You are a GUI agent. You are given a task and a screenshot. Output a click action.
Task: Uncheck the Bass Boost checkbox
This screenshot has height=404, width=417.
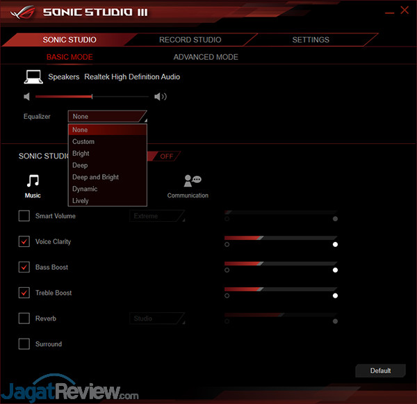point(24,267)
